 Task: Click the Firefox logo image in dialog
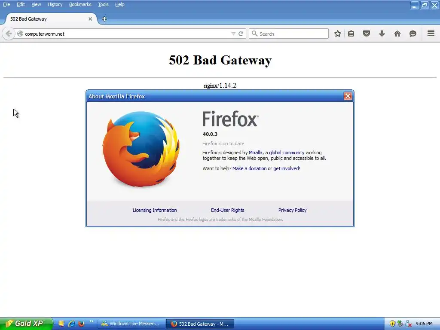pyautogui.click(x=141, y=149)
